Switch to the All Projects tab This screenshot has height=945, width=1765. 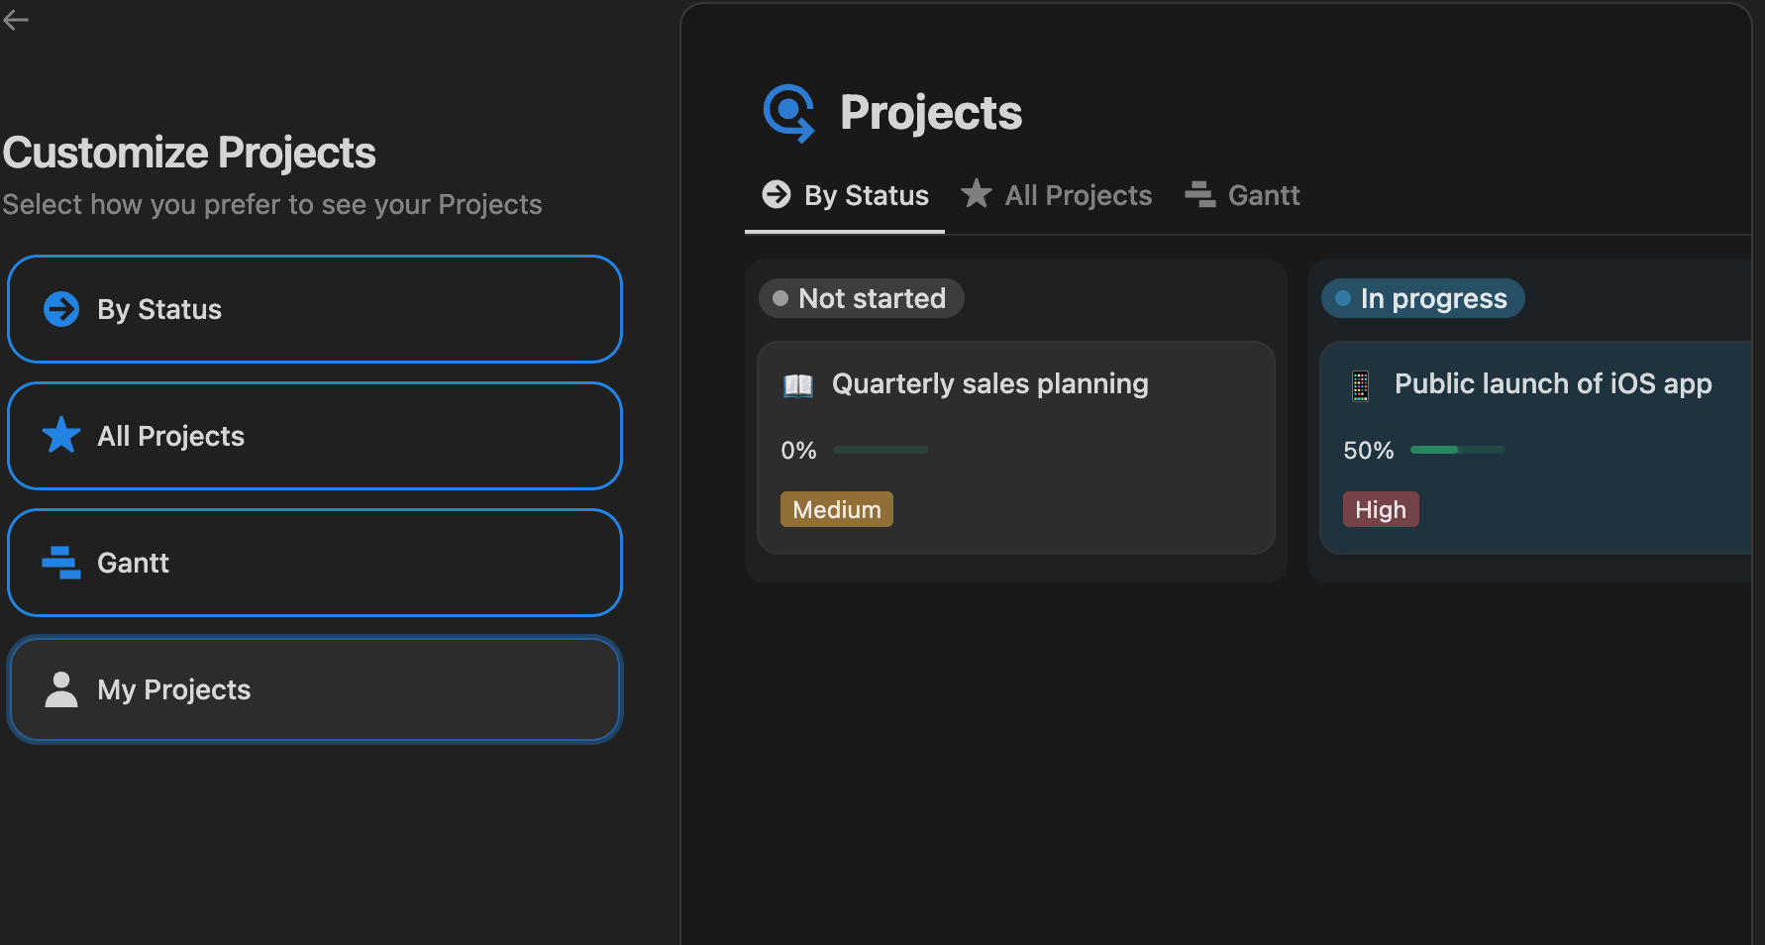pyautogui.click(x=1057, y=195)
